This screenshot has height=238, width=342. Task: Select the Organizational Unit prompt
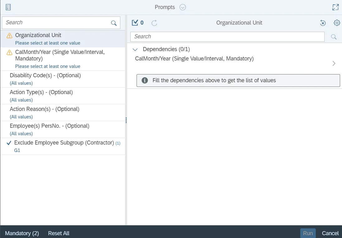[x=38, y=35]
